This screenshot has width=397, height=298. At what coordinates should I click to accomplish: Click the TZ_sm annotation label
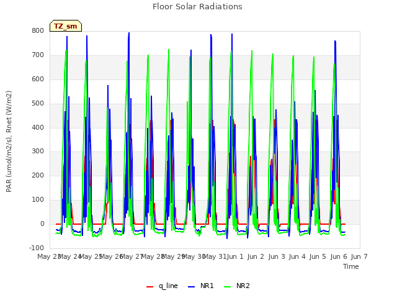[x=66, y=26]
